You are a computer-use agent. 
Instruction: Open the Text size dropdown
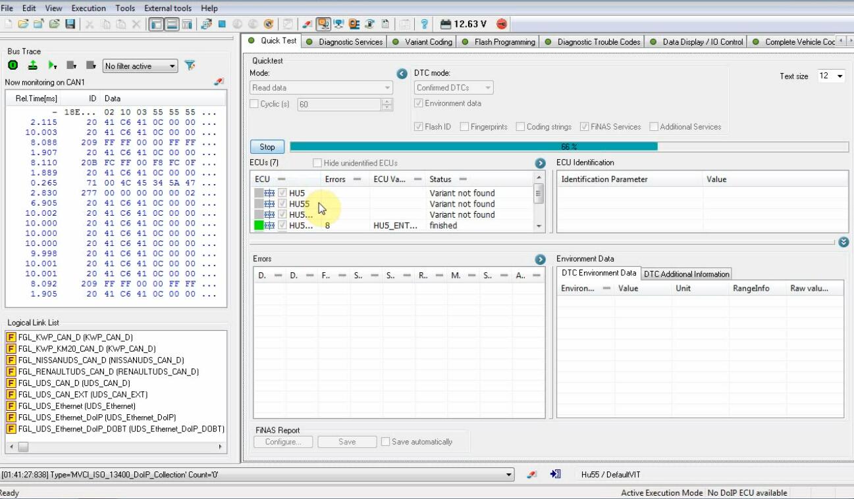pos(831,76)
